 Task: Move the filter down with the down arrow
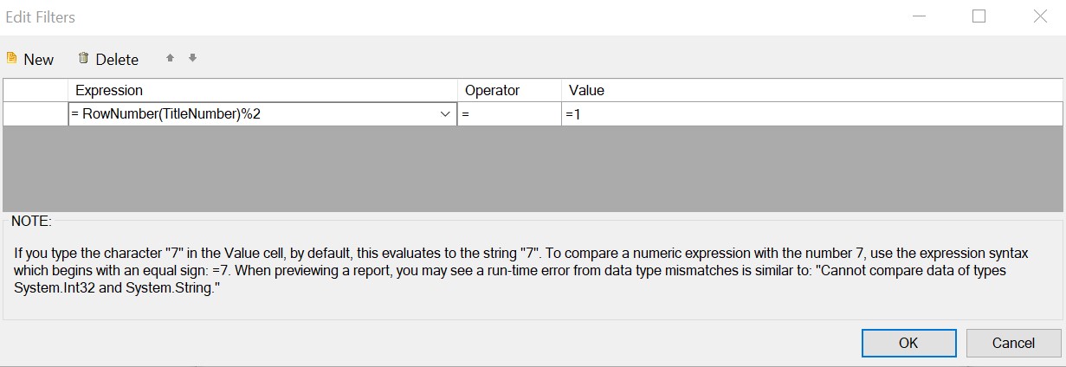(x=192, y=58)
